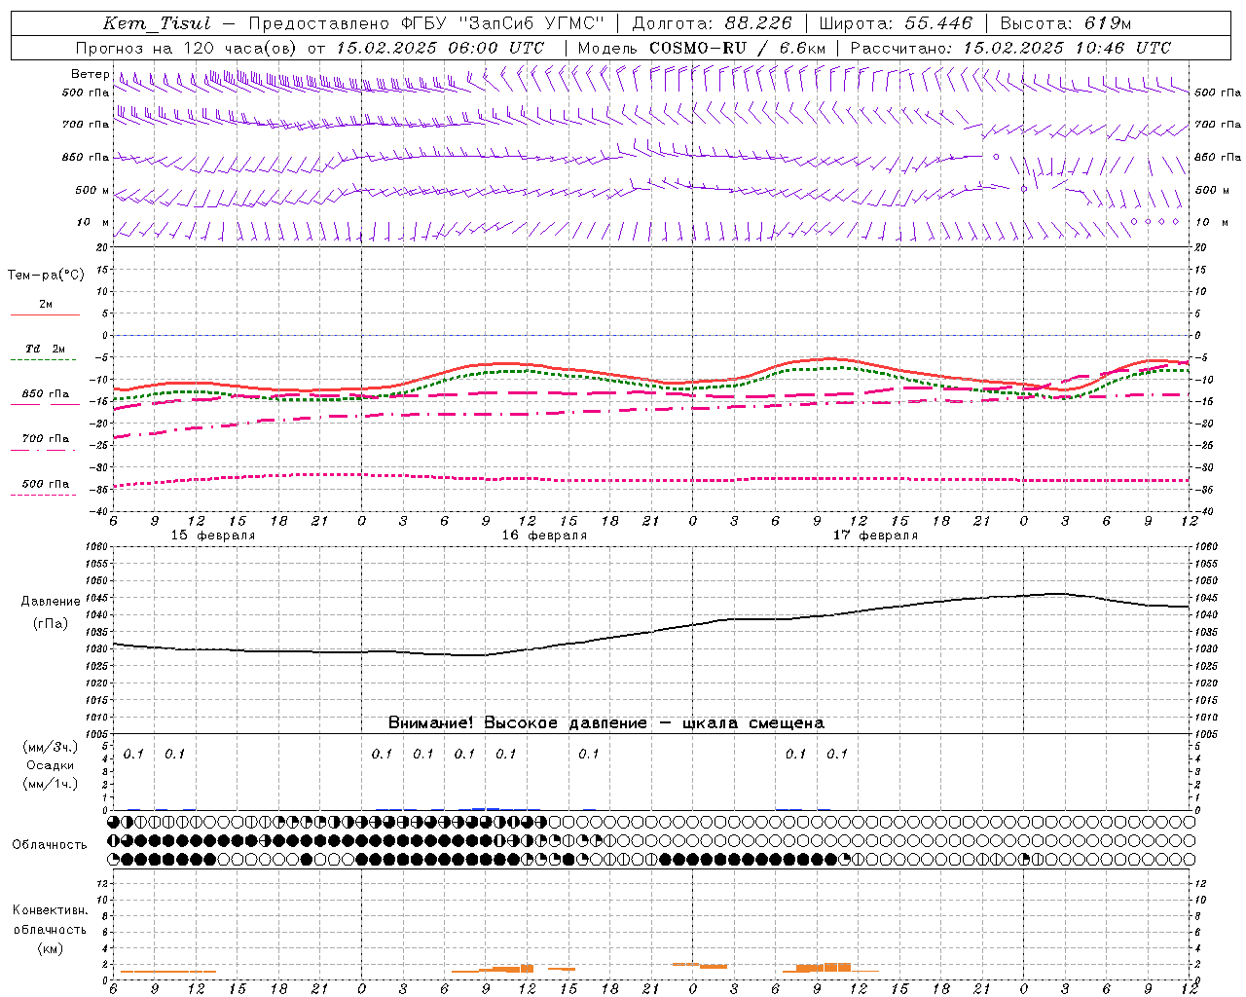This screenshot has width=1246, height=997.
Task: Click the dash-dot line sample under 700 гПа legend
Action: pos(43,450)
